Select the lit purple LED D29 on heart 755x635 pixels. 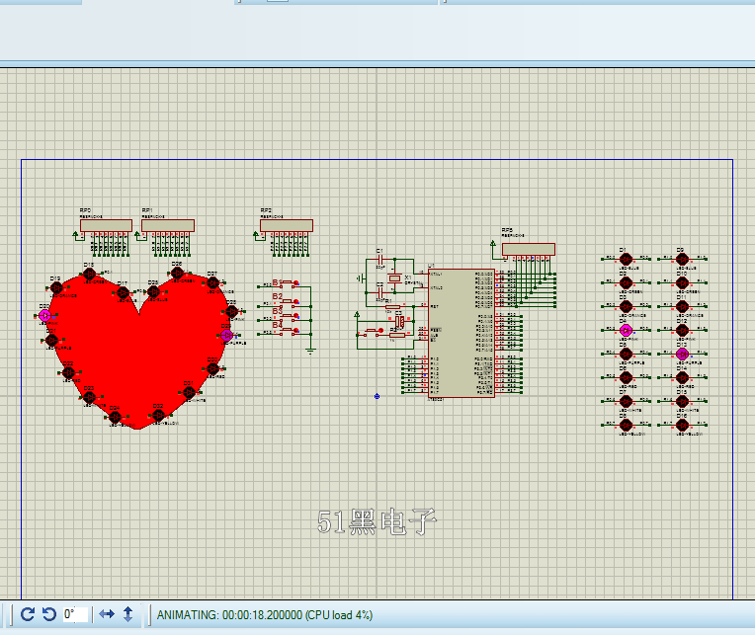[226, 335]
